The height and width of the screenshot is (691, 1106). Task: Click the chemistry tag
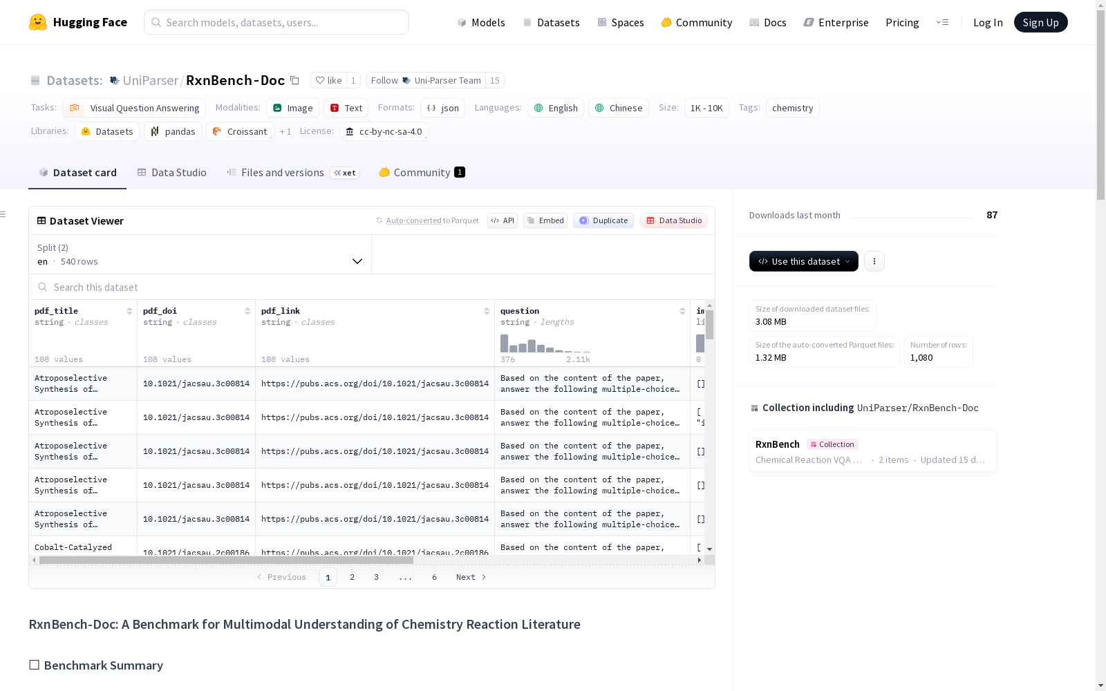click(x=793, y=108)
